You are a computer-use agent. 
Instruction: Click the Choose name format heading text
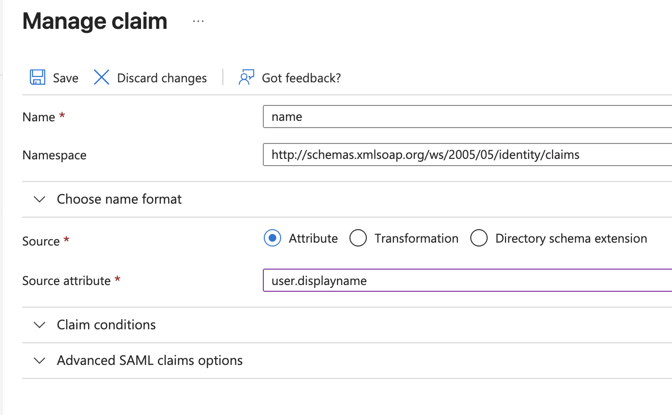tap(119, 199)
